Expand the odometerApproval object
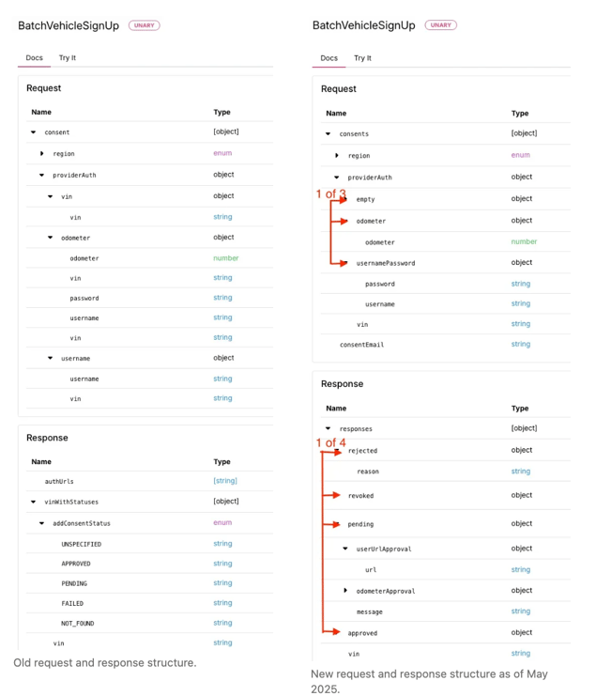This screenshot has width=596, height=696. pyautogui.click(x=345, y=591)
